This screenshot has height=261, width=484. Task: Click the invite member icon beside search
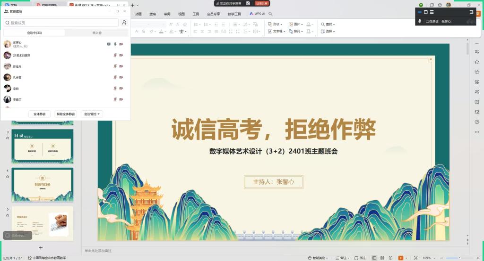coord(124,23)
